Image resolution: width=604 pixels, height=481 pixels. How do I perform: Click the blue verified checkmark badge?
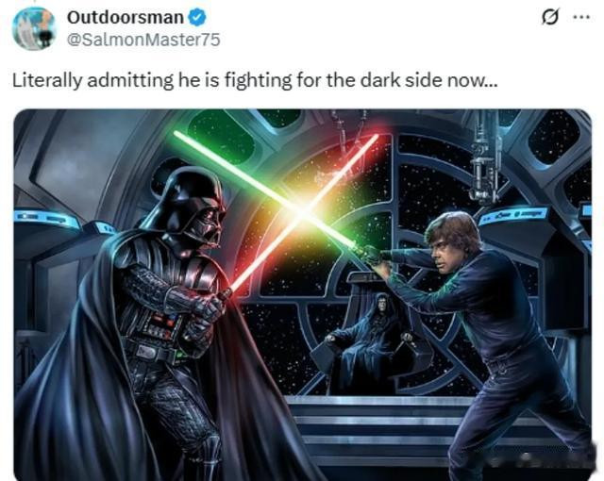(x=197, y=18)
